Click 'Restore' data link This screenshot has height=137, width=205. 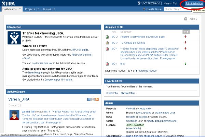[x=131, y=117]
